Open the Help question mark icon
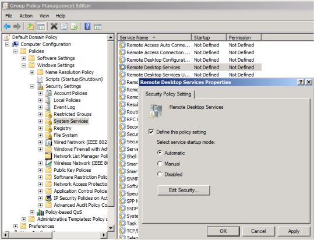314x240 pixels. point(87,26)
